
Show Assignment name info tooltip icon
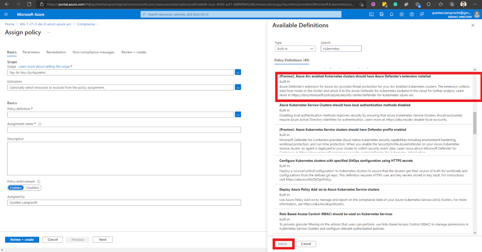click(x=40, y=124)
